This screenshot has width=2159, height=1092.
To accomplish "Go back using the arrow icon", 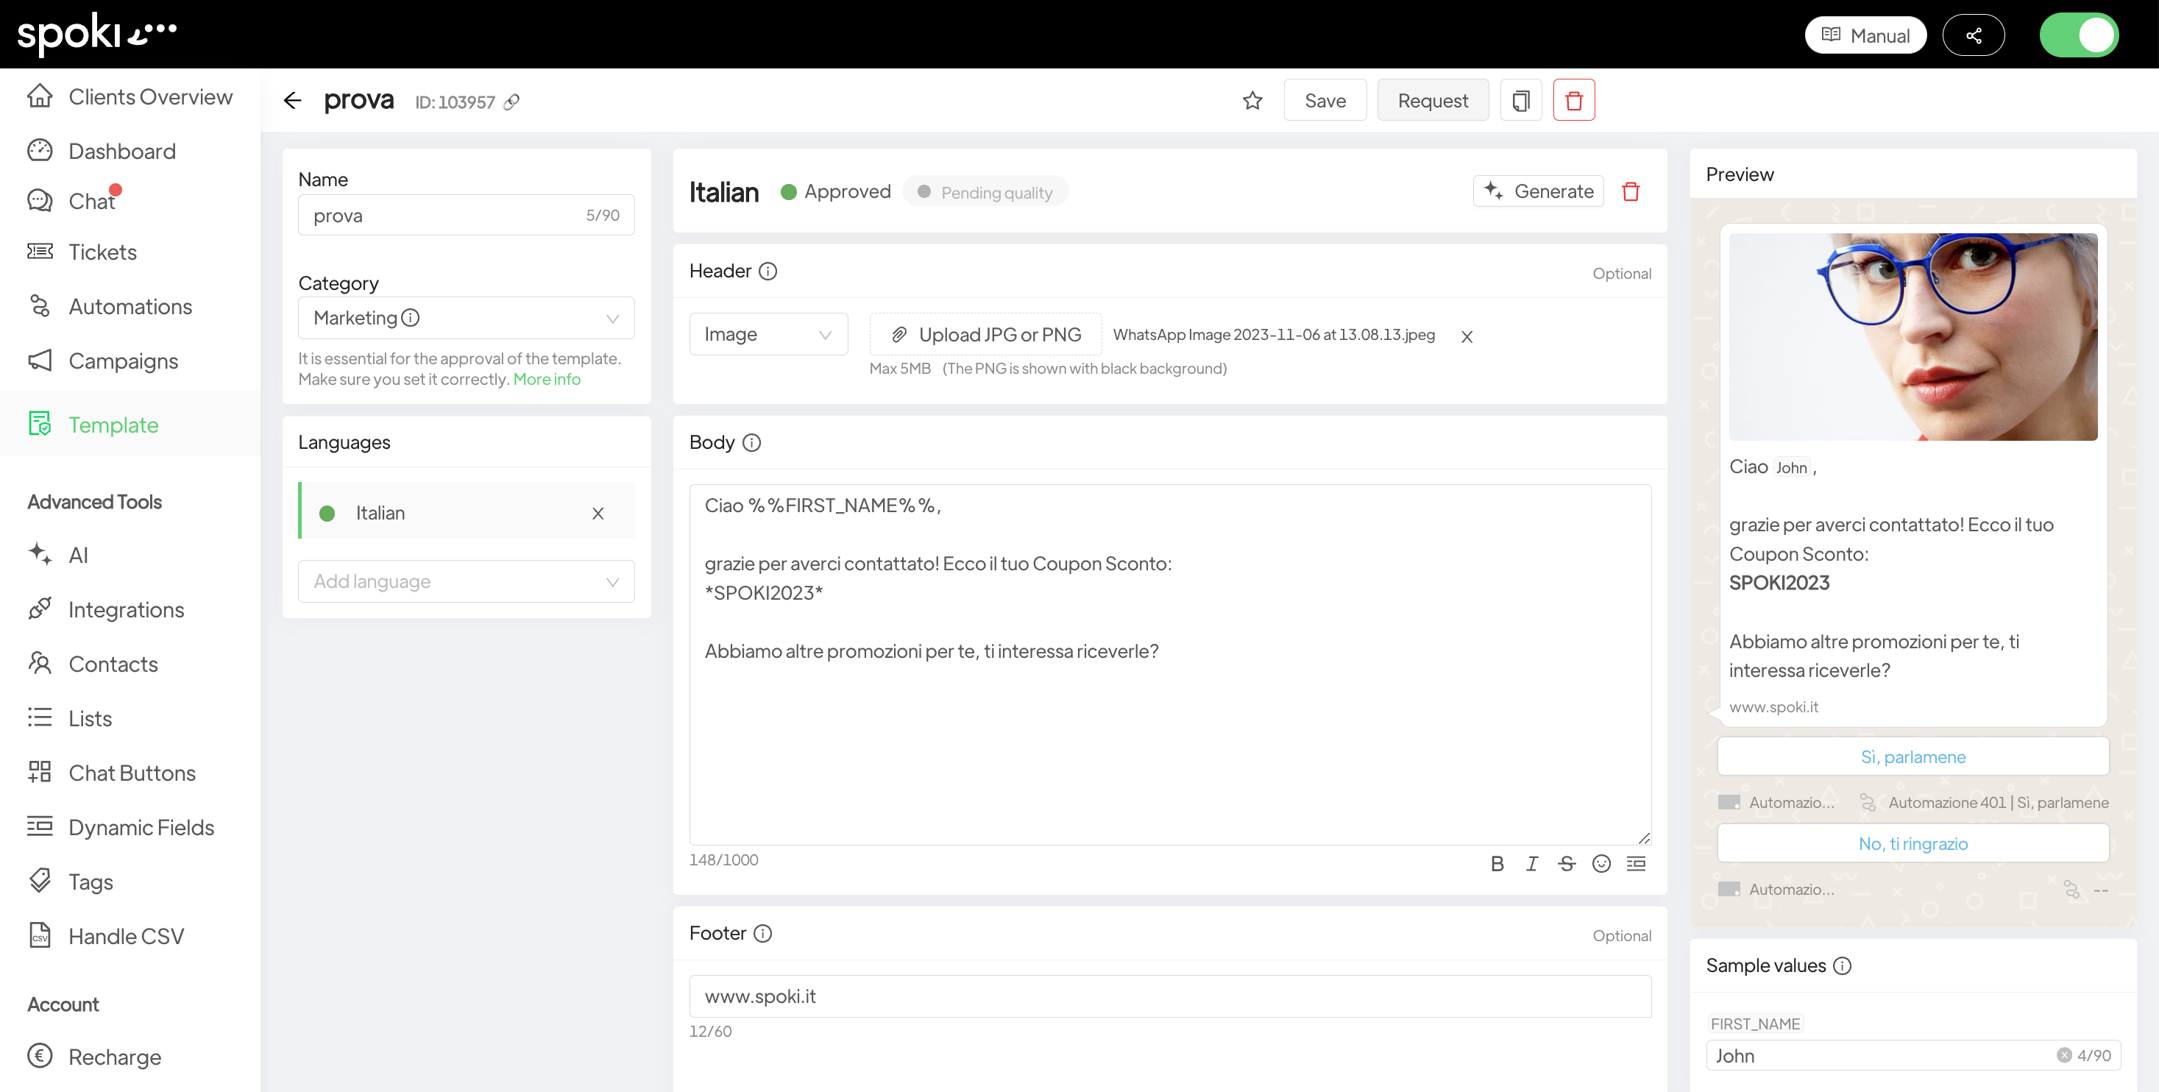I will 291,101.
